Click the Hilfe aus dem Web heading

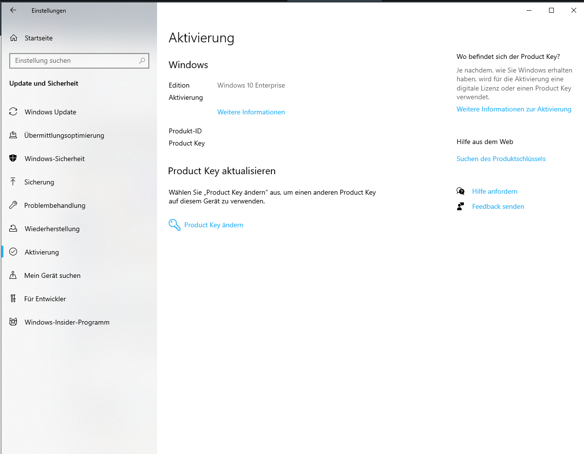[485, 142]
